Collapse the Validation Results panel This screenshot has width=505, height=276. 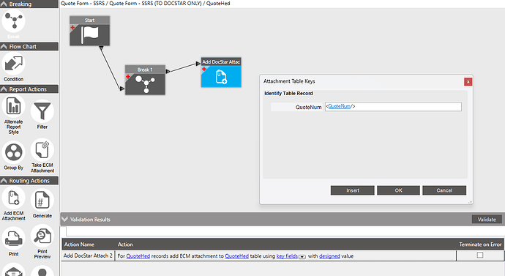[64, 220]
